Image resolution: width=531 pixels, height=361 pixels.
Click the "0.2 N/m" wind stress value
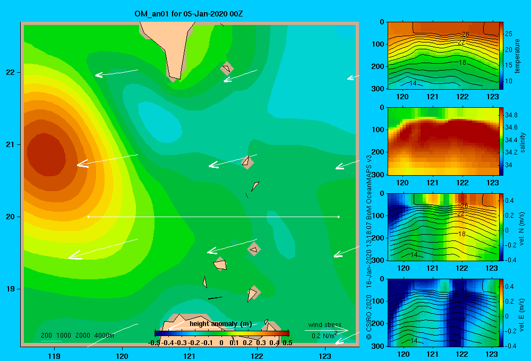pos(323,336)
